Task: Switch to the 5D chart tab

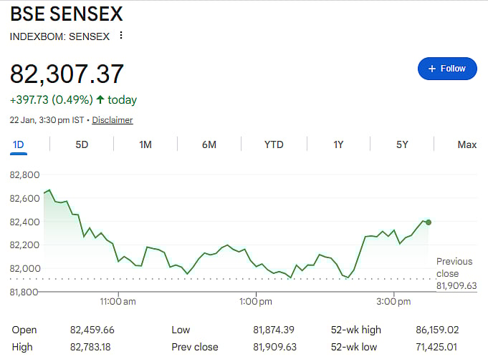Action: (82, 144)
